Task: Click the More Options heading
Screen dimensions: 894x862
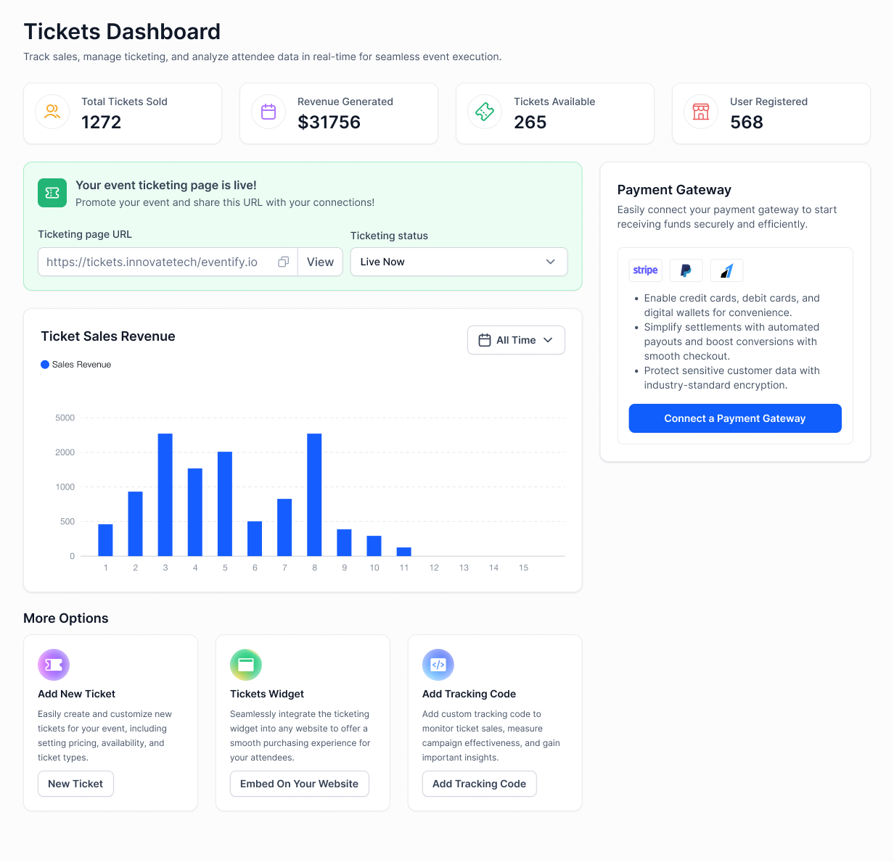Action: [66, 618]
